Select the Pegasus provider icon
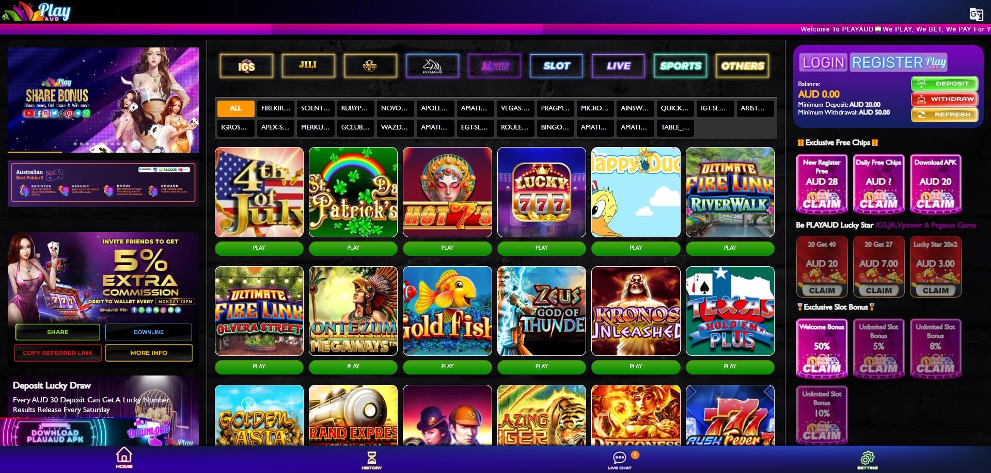 432,66
